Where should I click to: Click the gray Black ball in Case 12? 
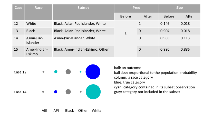tap(68, 72)
